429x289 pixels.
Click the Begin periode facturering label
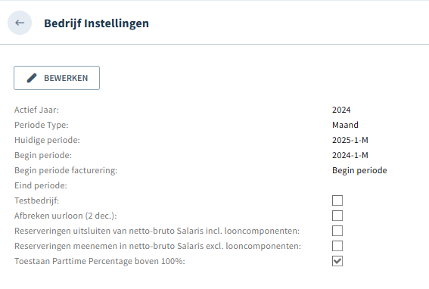(x=66, y=170)
